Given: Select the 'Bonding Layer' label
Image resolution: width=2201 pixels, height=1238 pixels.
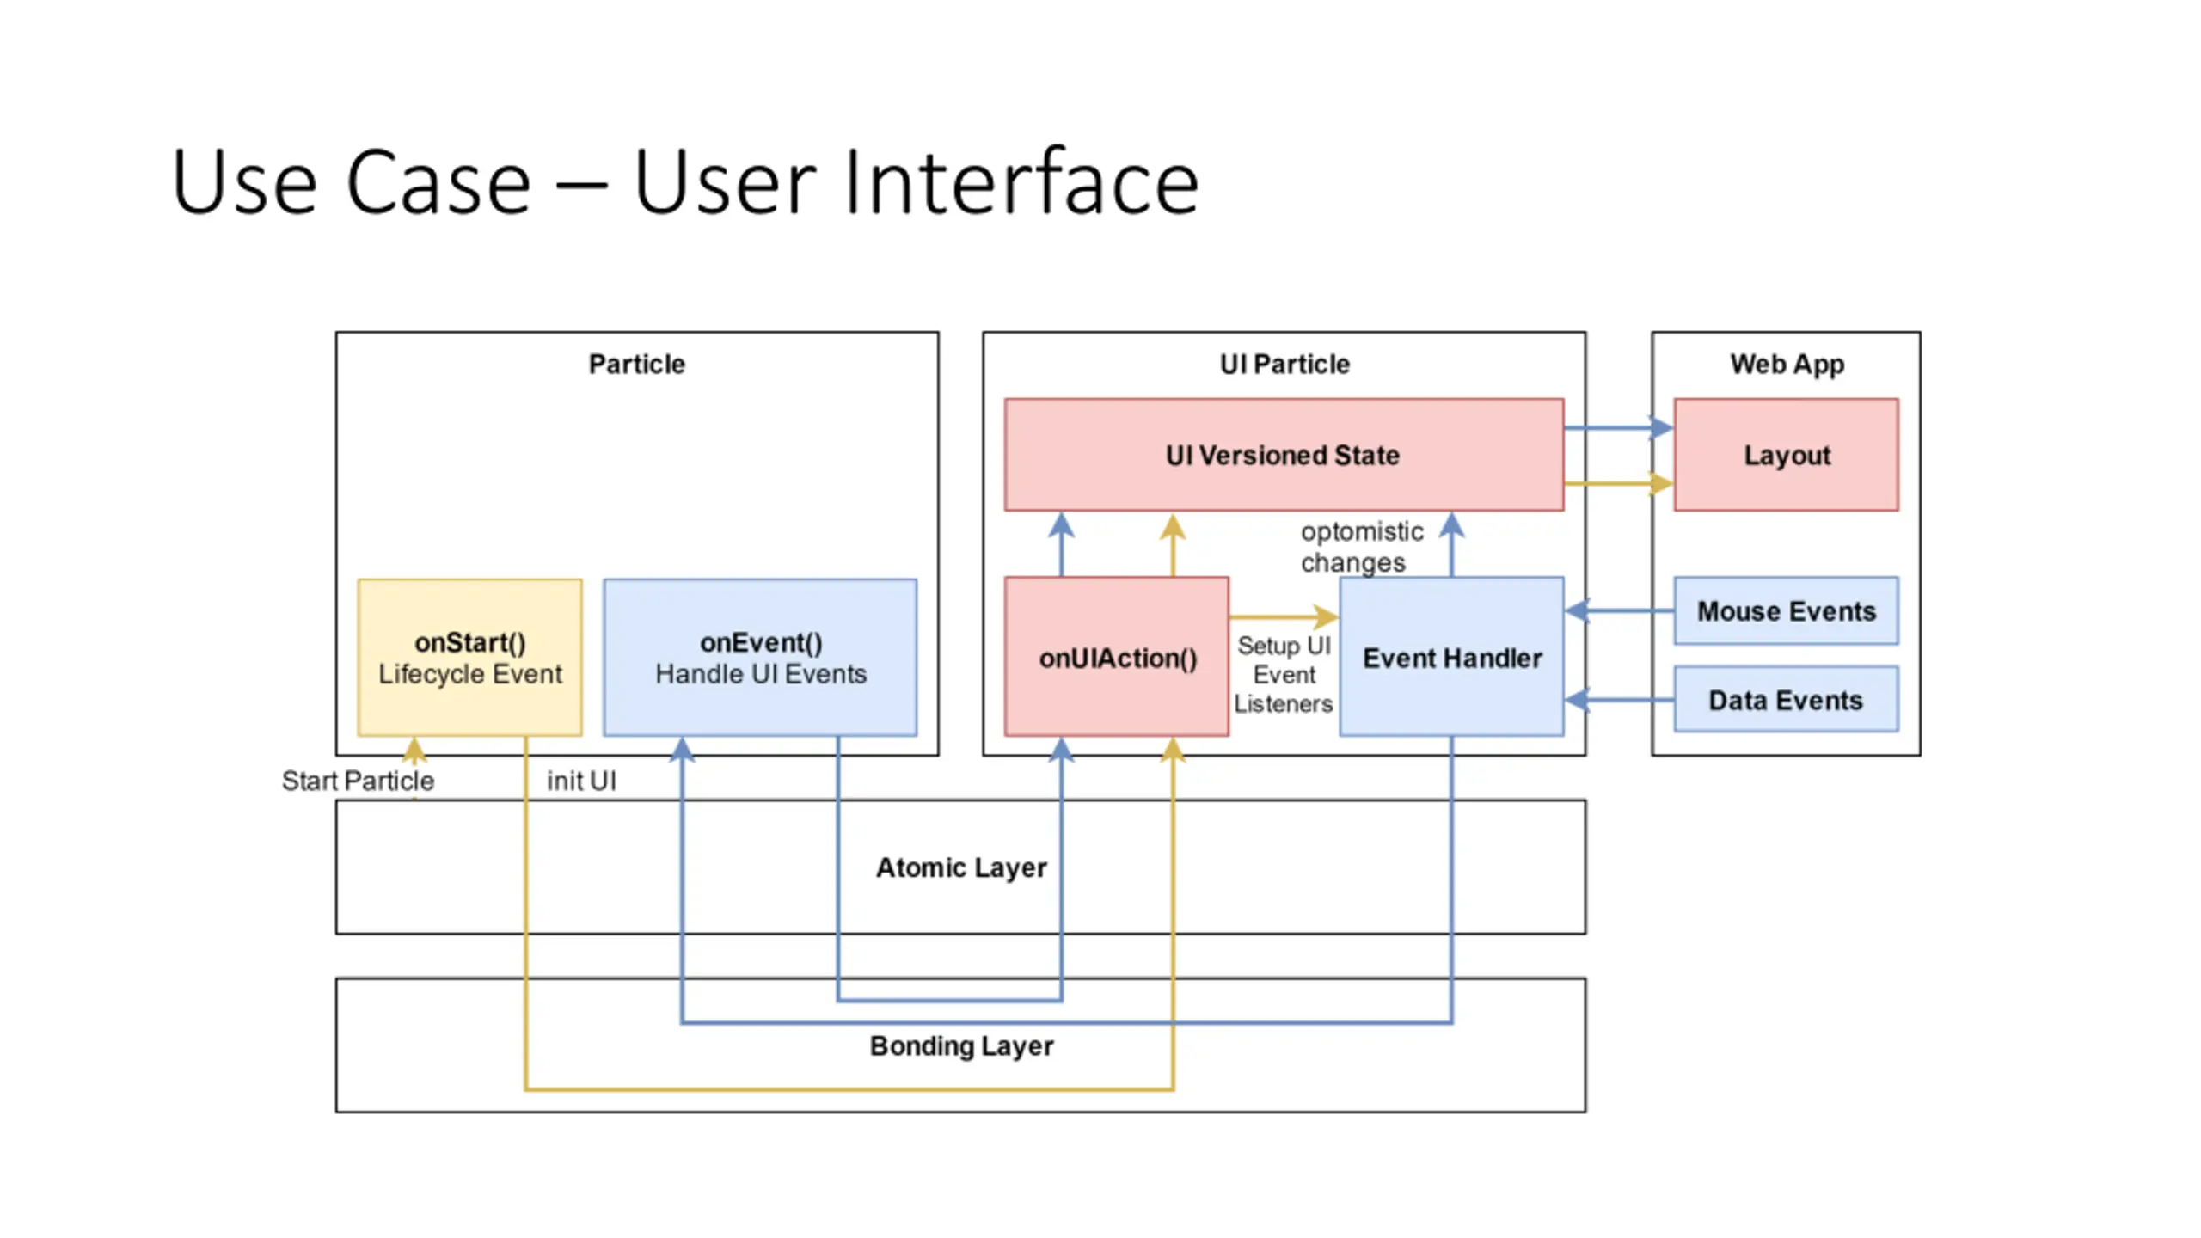Looking at the screenshot, I should click(961, 1046).
